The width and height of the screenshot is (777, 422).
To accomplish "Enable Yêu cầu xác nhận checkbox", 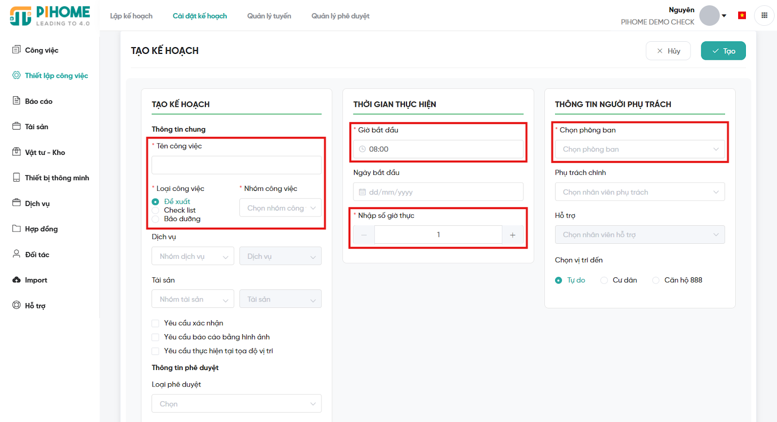I will point(155,323).
